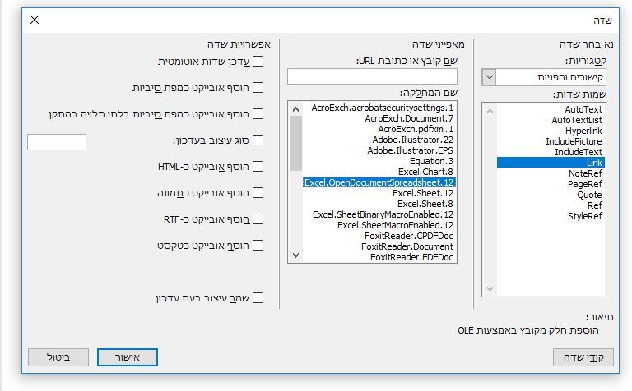Viewport: 632px width, 391px height.
Task: Enable עדכן שדות אוטומטית checkbox
Action: (x=258, y=61)
